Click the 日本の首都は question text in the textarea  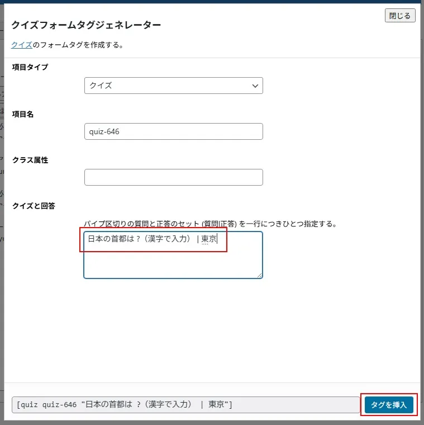(112, 239)
